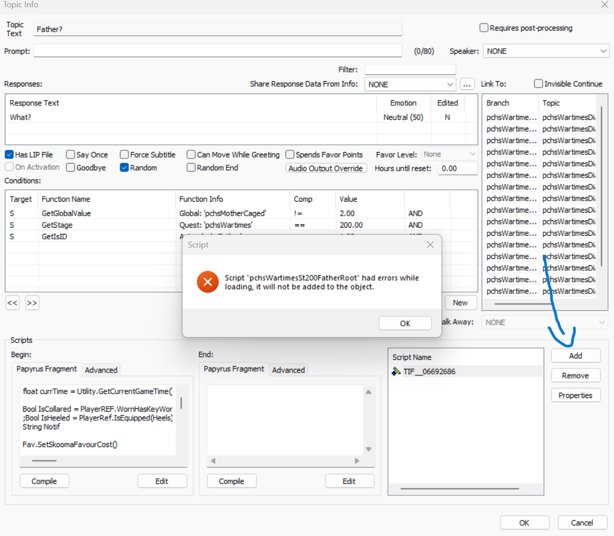Close the Script error dialog with X

[x=430, y=245]
